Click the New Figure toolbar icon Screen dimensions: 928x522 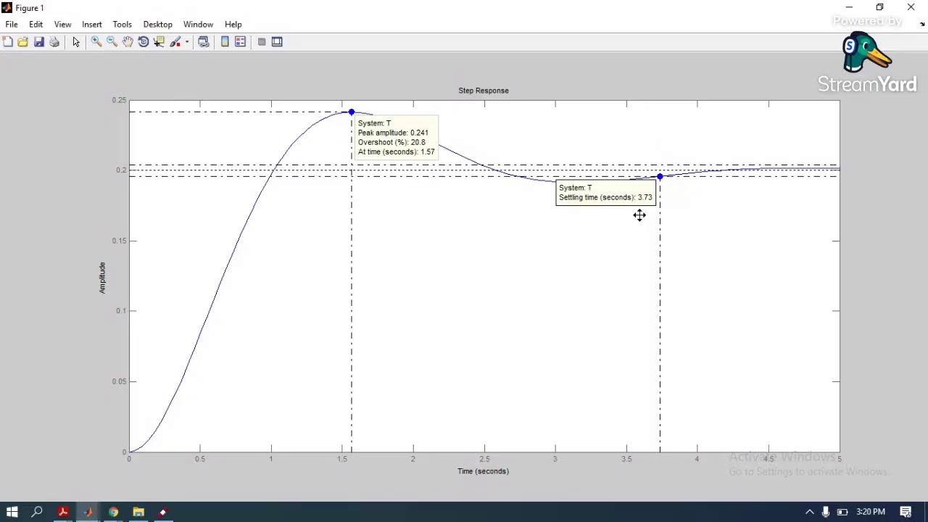(x=7, y=42)
